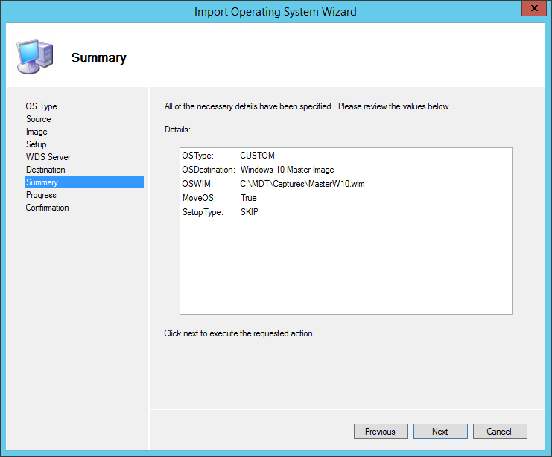
Task: Click the Import Operating System Wizard title bar
Action: tap(275, 11)
